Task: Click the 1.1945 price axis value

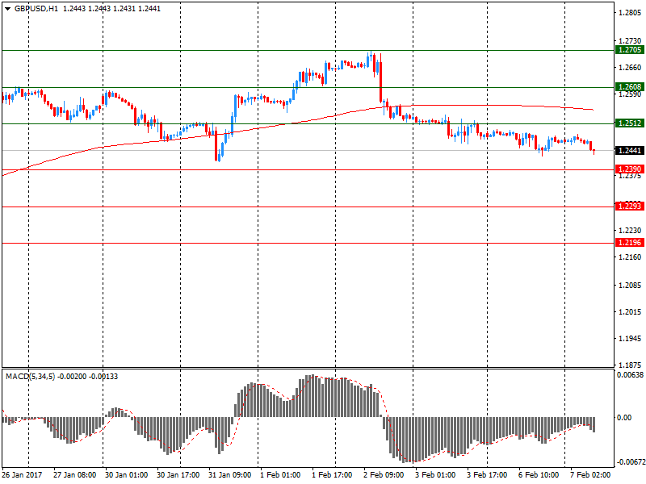Action: click(x=630, y=339)
